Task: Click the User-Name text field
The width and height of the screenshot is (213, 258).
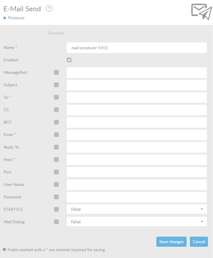Action: coord(137,185)
